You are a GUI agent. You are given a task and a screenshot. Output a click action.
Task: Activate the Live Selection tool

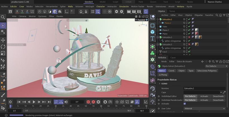[x=3, y=26]
